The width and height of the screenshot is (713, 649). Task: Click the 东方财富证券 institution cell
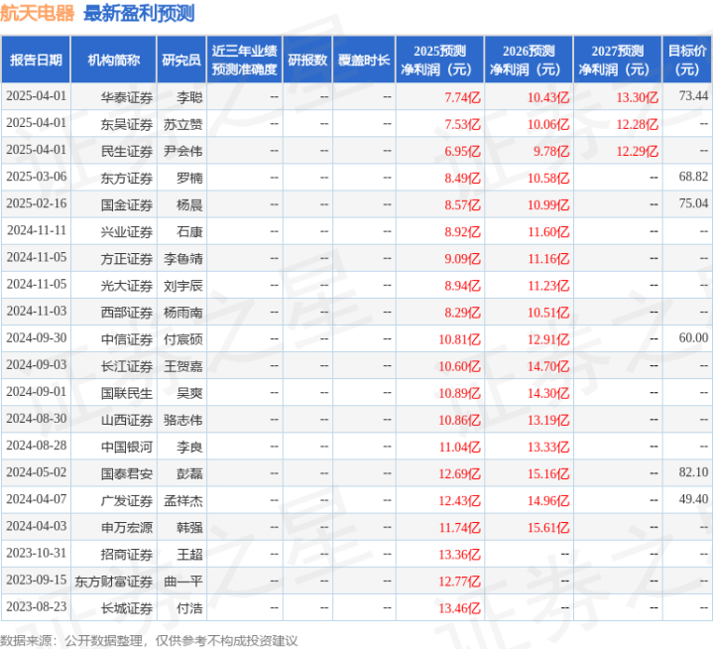click(x=114, y=582)
